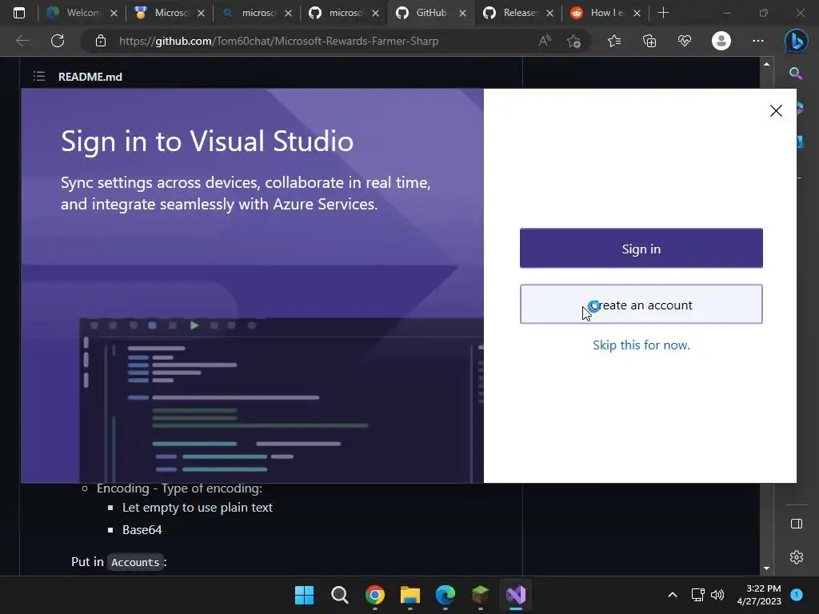Open Microsoft Edge from taskbar
Viewport: 819px width, 614px height.
pos(445,595)
